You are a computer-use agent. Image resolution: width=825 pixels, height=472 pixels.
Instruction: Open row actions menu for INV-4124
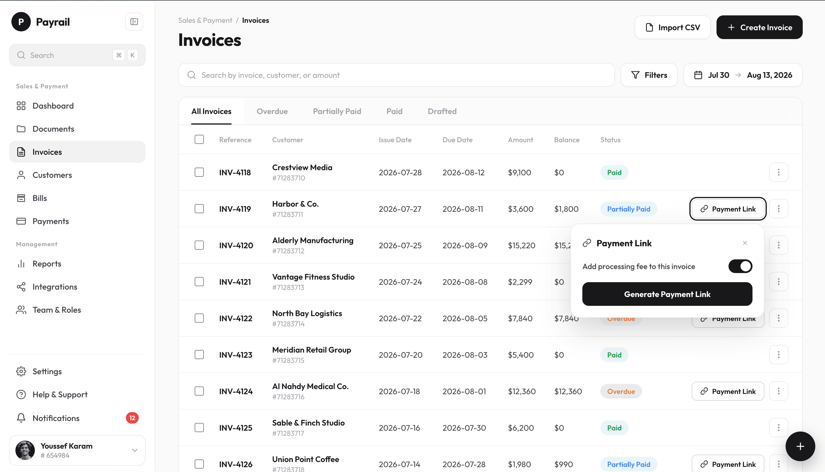click(778, 391)
